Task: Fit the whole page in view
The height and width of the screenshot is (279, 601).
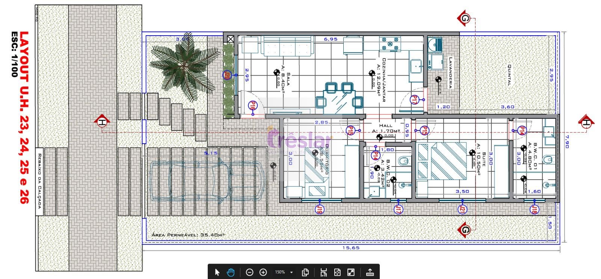Action: pyautogui.click(x=337, y=272)
